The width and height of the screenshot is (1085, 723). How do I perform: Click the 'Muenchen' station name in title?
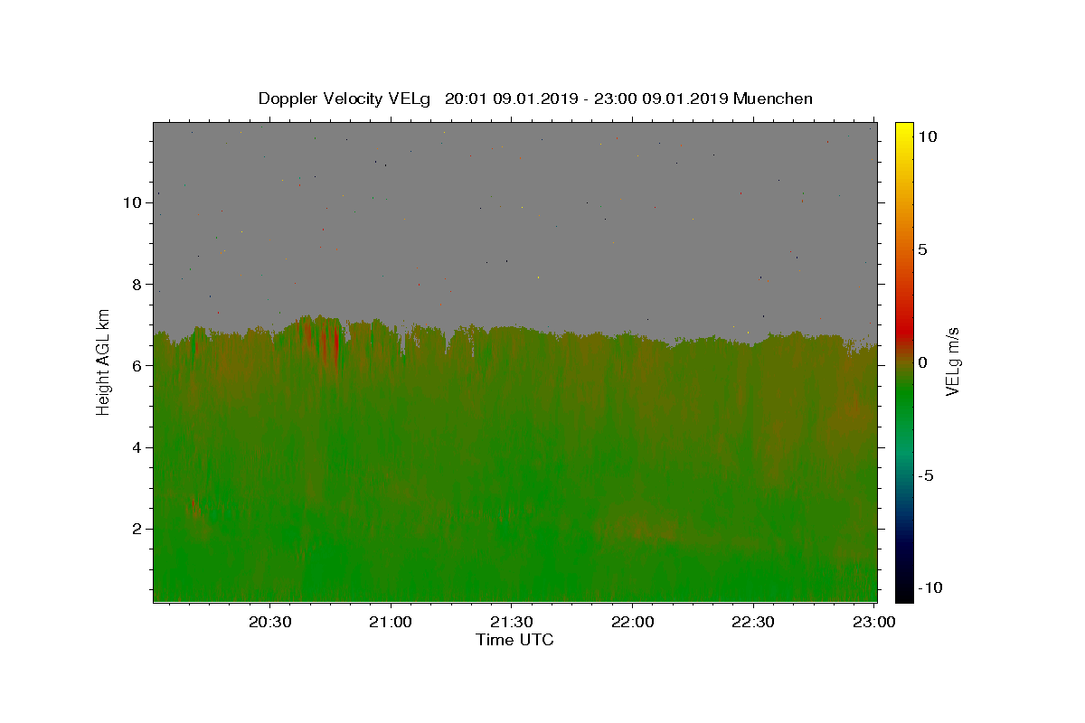773,99
